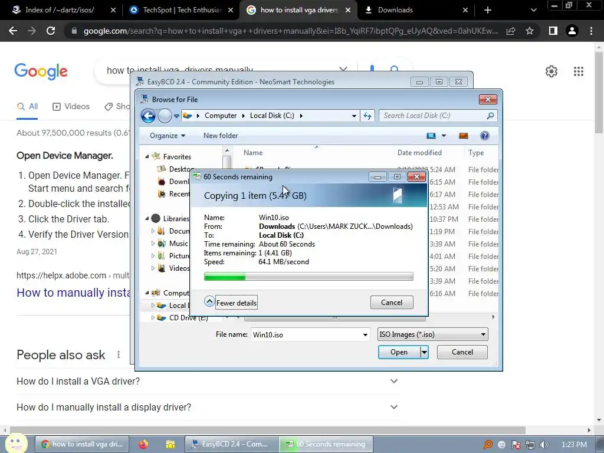Switch to the TechSpot browser tab
Screen dimensions: 604x453
[181, 10]
